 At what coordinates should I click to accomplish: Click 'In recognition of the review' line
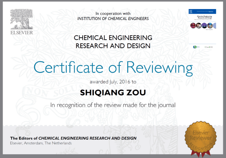click(x=113, y=105)
